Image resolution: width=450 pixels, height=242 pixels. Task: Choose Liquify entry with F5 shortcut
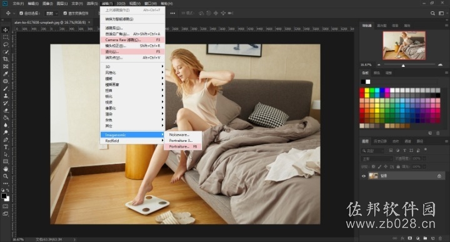132,52
